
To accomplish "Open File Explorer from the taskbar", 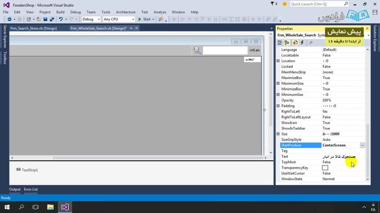I will click(50, 207).
